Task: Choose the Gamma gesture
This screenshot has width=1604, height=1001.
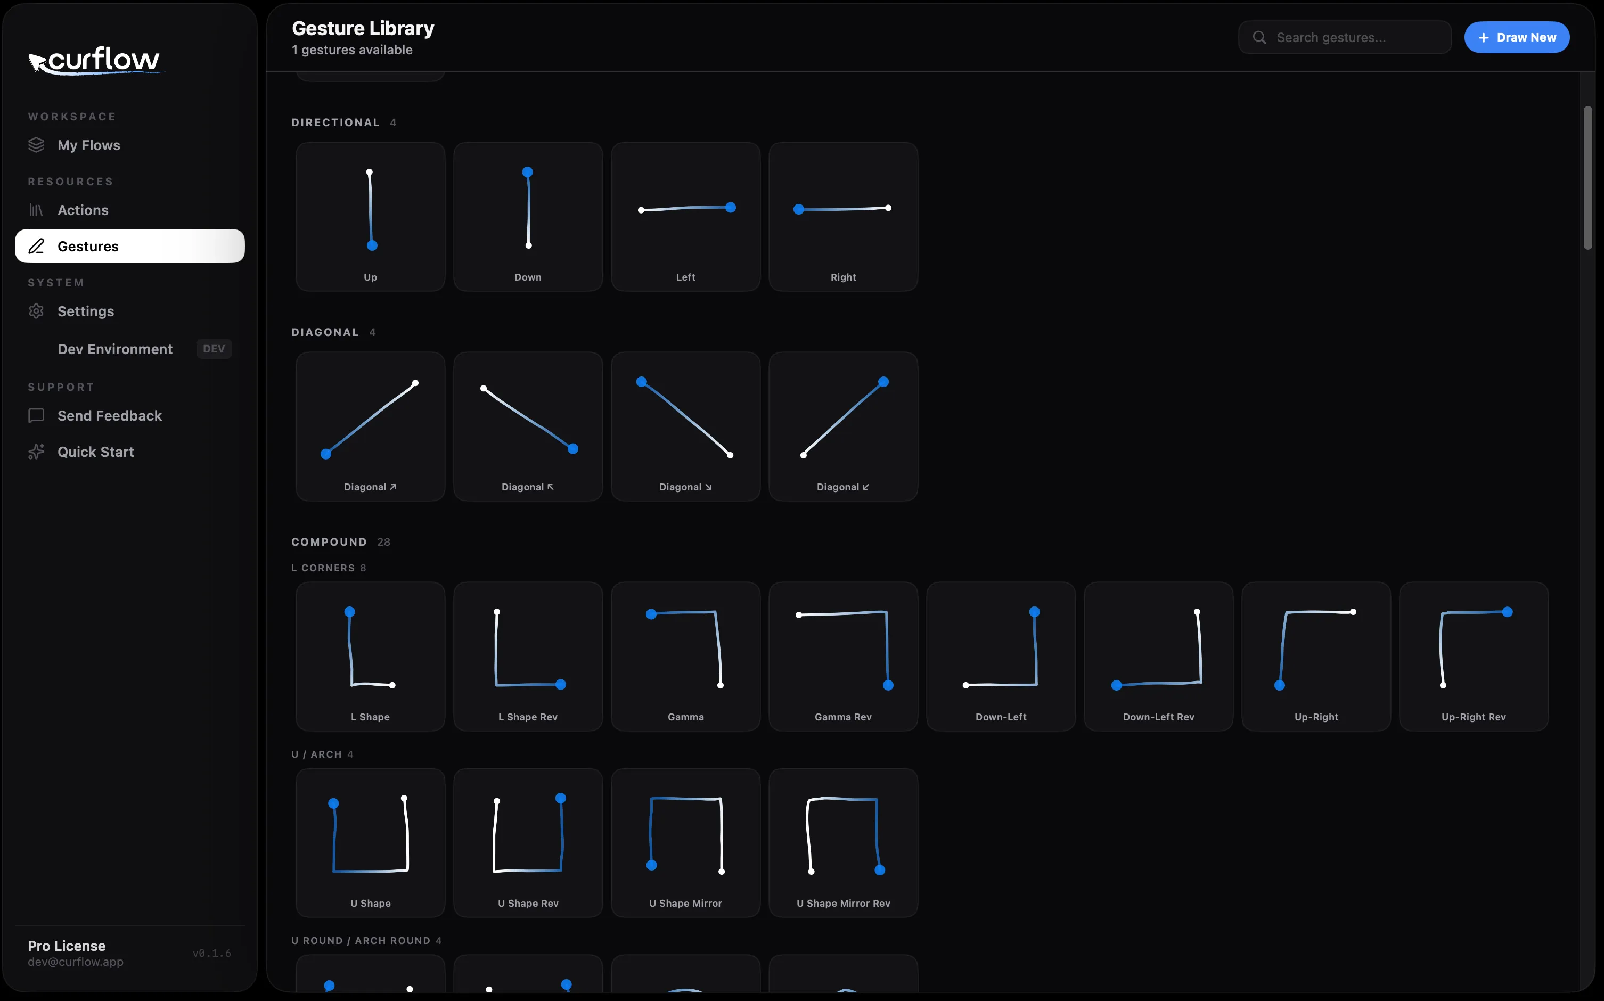Action: pyautogui.click(x=685, y=657)
